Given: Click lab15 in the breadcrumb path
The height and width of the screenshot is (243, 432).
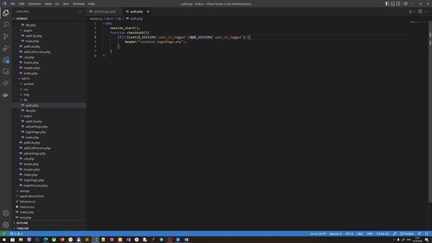Looking at the screenshot, I should pyautogui.click(x=109, y=19).
